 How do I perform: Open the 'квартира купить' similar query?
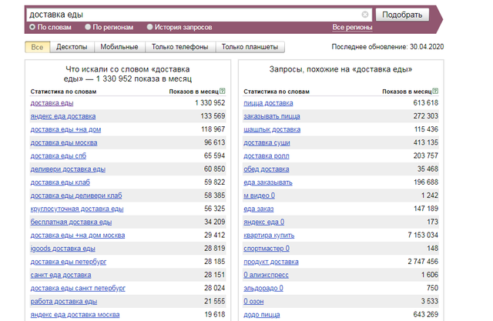(269, 235)
